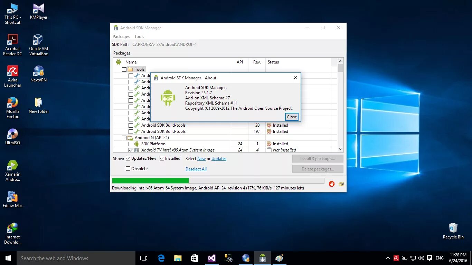Switch to Visual Studio in taskbar

pos(212,258)
